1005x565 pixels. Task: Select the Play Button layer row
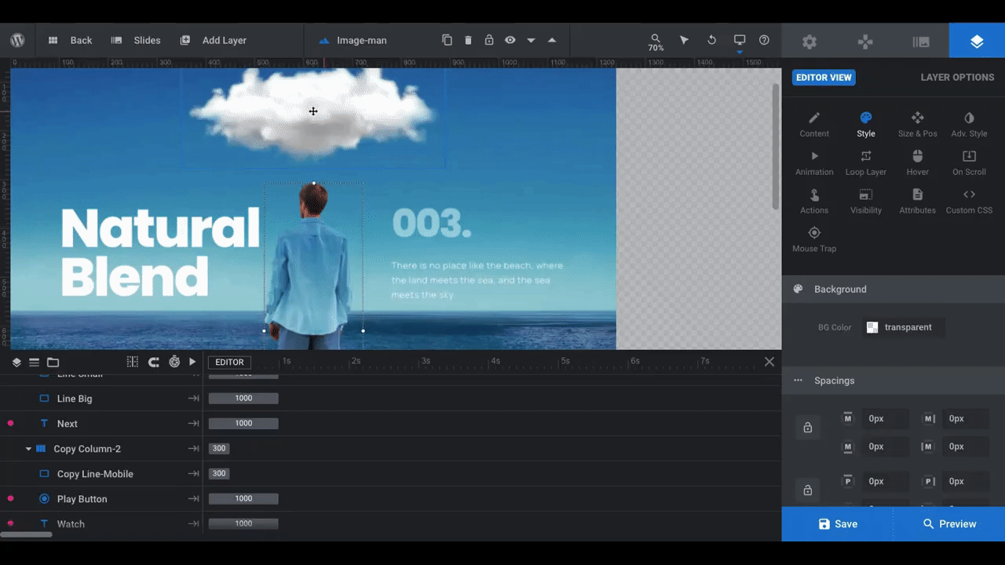[101, 499]
